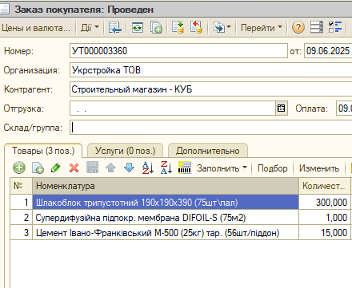Select row Шлакоблок трипустотний 190x190x390

pyautogui.click(x=166, y=203)
